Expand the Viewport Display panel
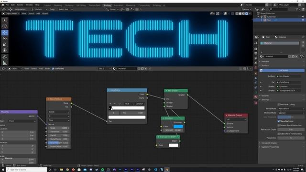306x172 pixels. tap(269, 143)
